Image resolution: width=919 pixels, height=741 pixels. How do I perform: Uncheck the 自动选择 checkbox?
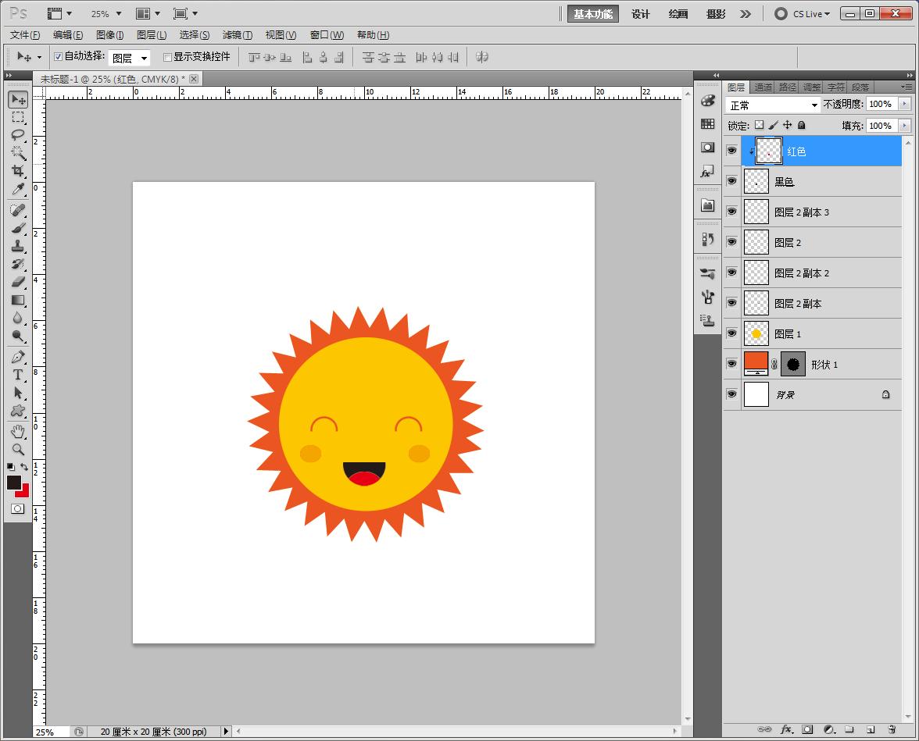pyautogui.click(x=58, y=57)
